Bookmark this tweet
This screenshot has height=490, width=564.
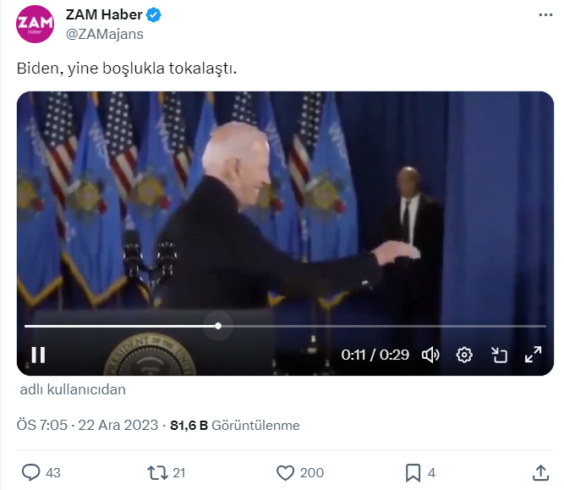(413, 472)
